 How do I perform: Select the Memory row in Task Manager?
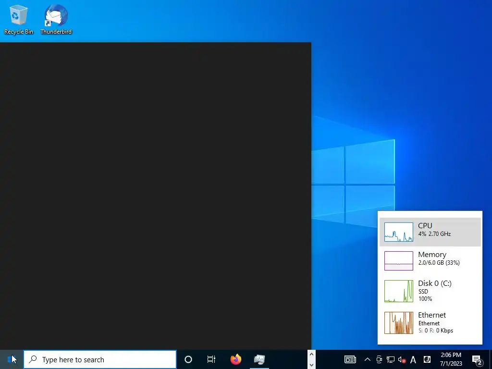coord(430,261)
